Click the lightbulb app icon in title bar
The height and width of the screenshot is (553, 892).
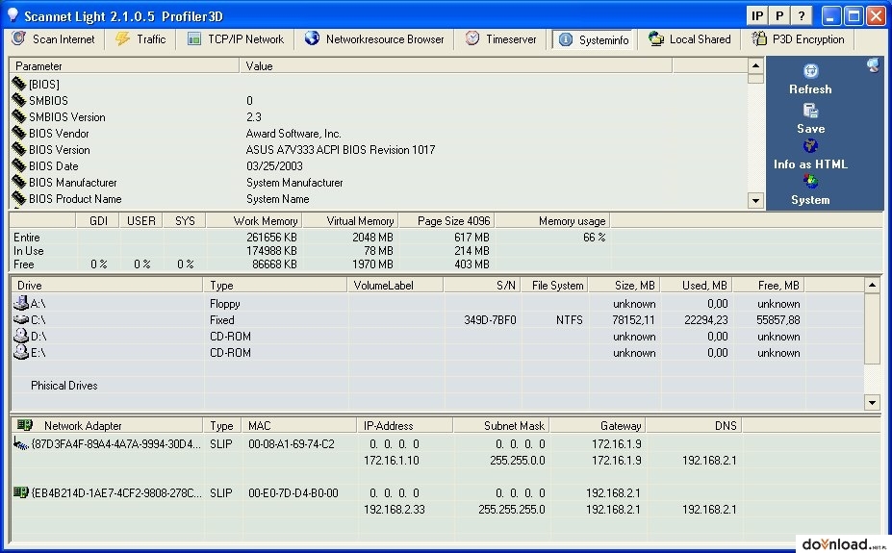point(13,15)
